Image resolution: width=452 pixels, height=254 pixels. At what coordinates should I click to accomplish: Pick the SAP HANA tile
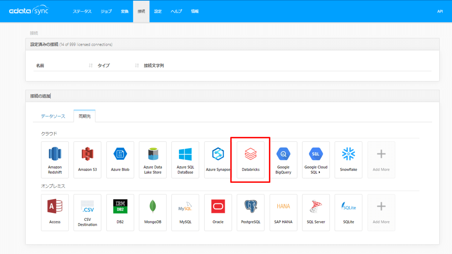(x=283, y=213)
